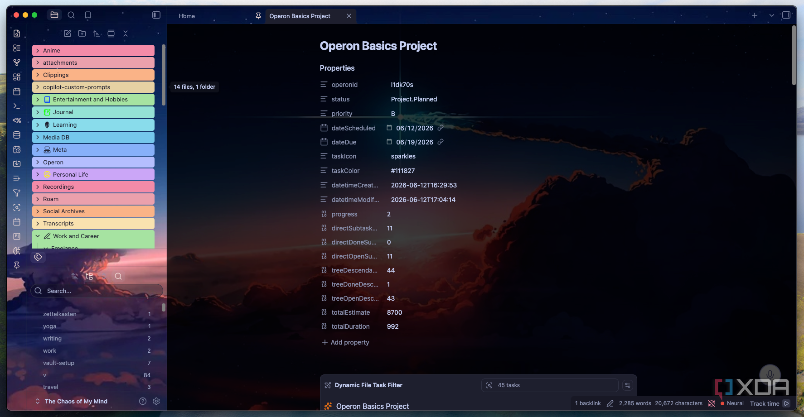
Task: Expand the Anime folder
Action: click(x=93, y=50)
